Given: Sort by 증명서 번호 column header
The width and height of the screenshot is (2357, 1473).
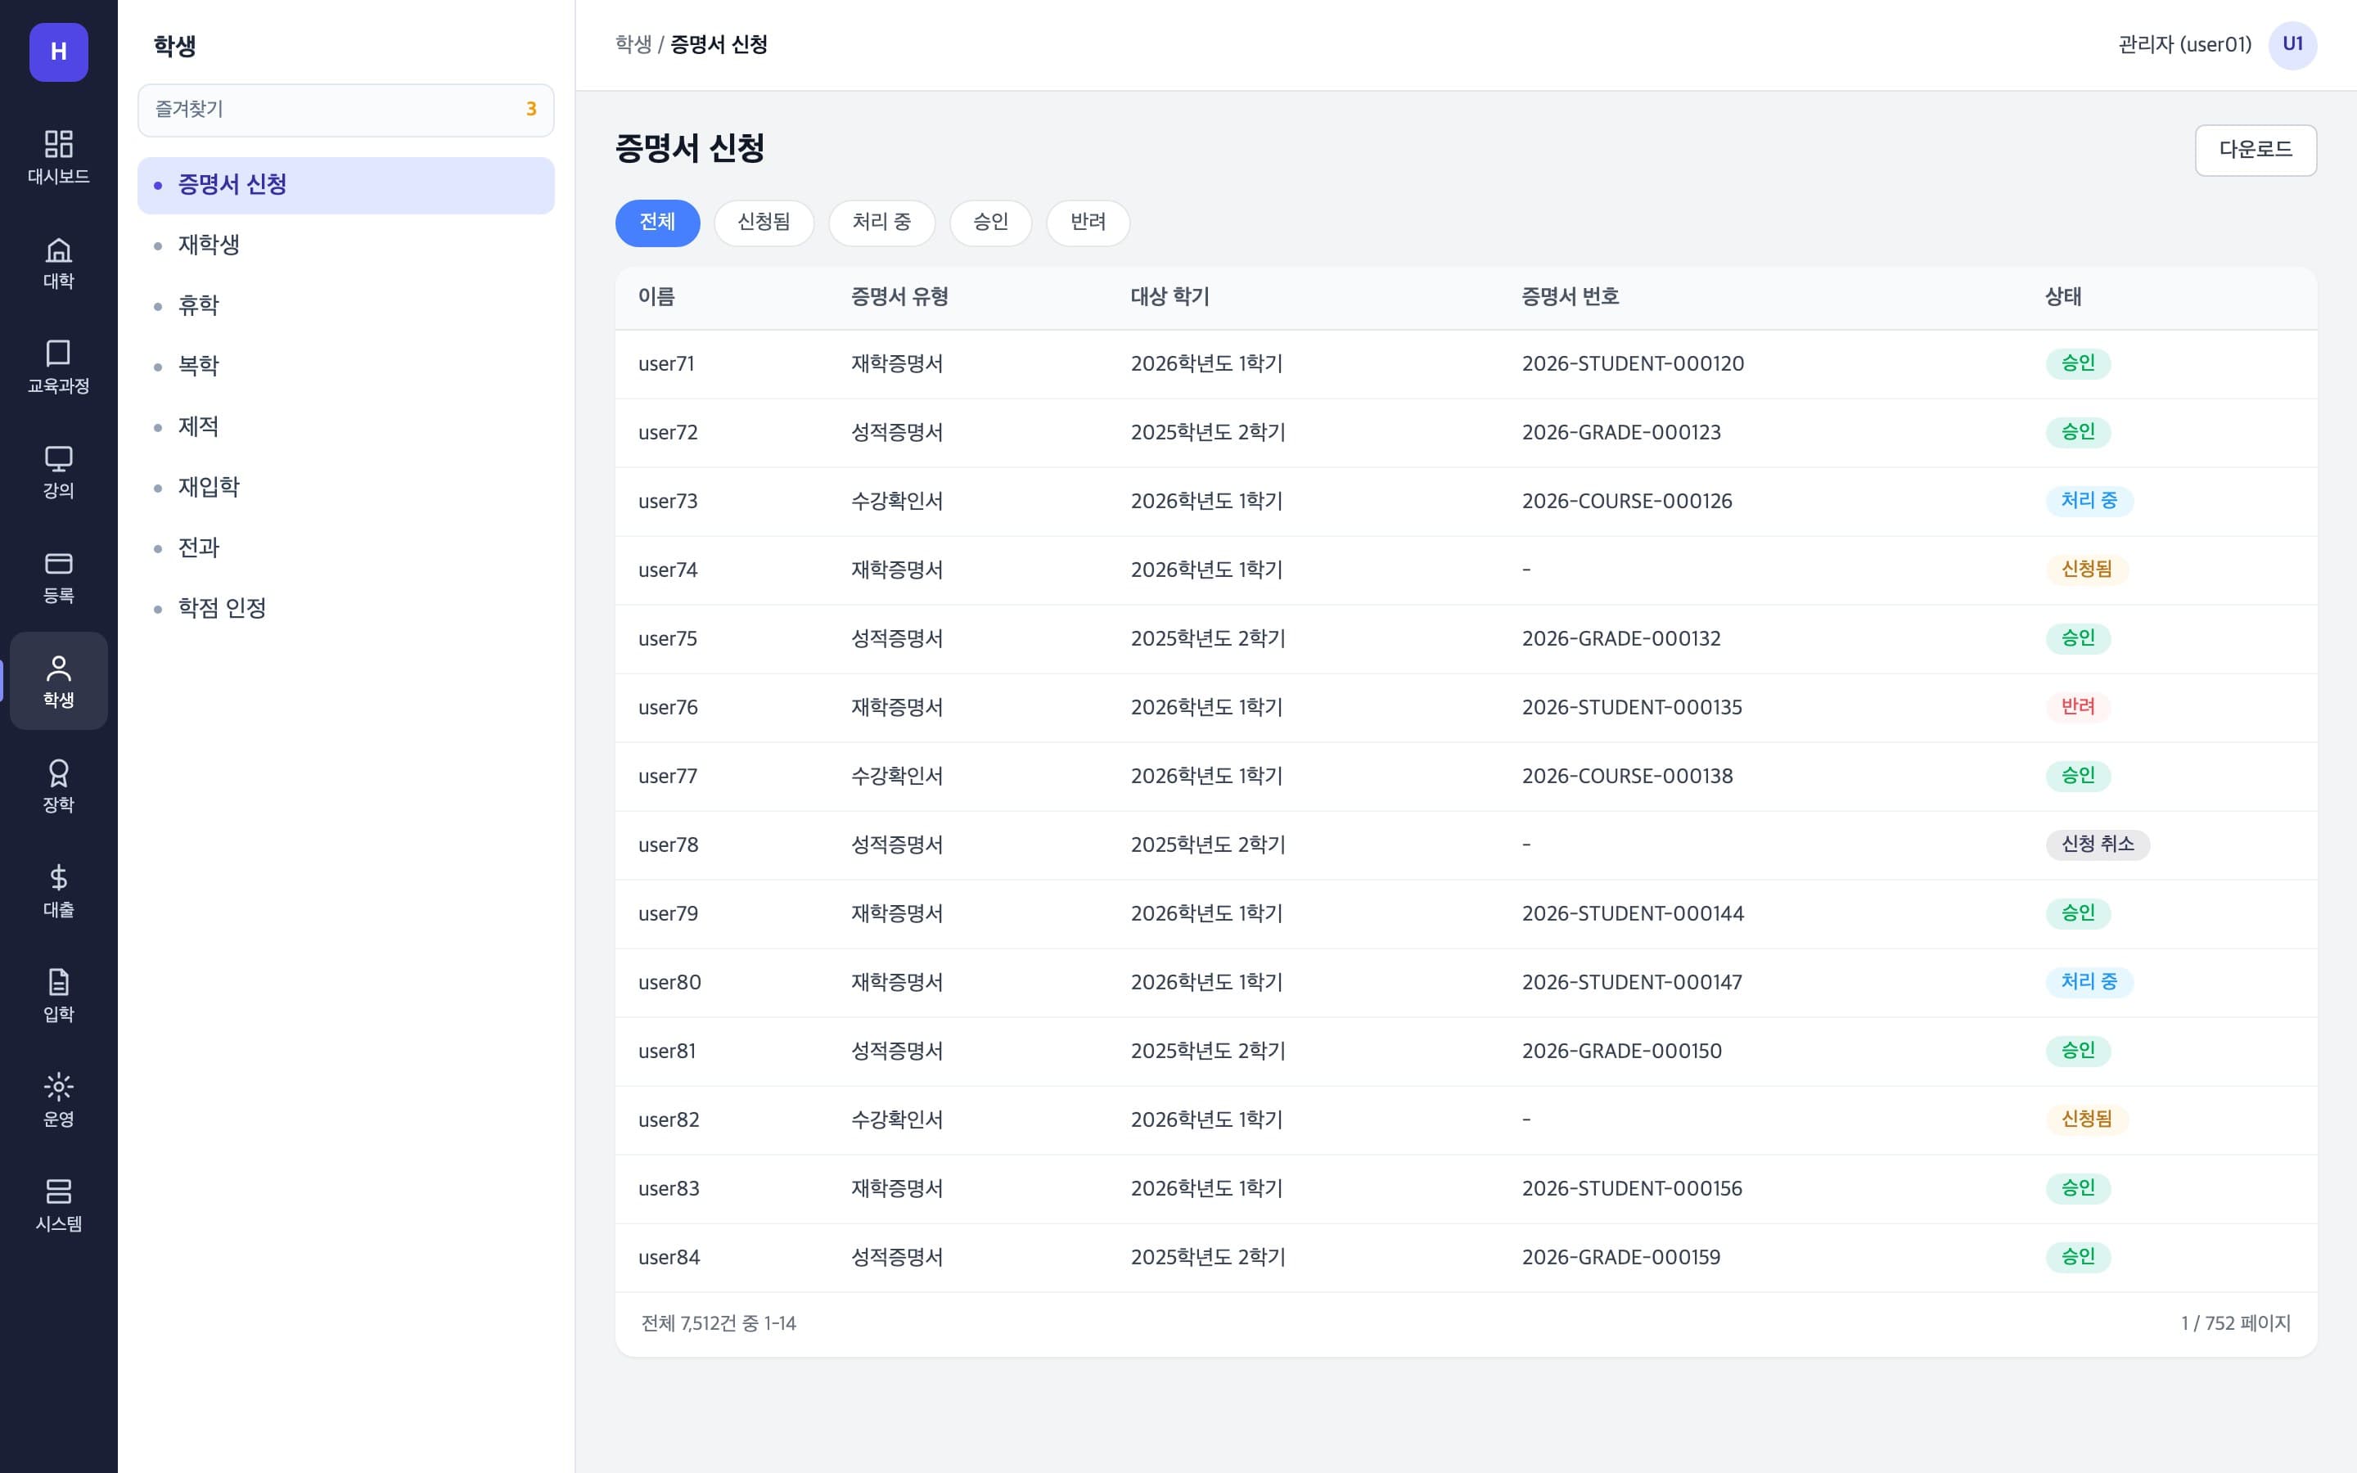Looking at the screenshot, I should [x=1570, y=297].
